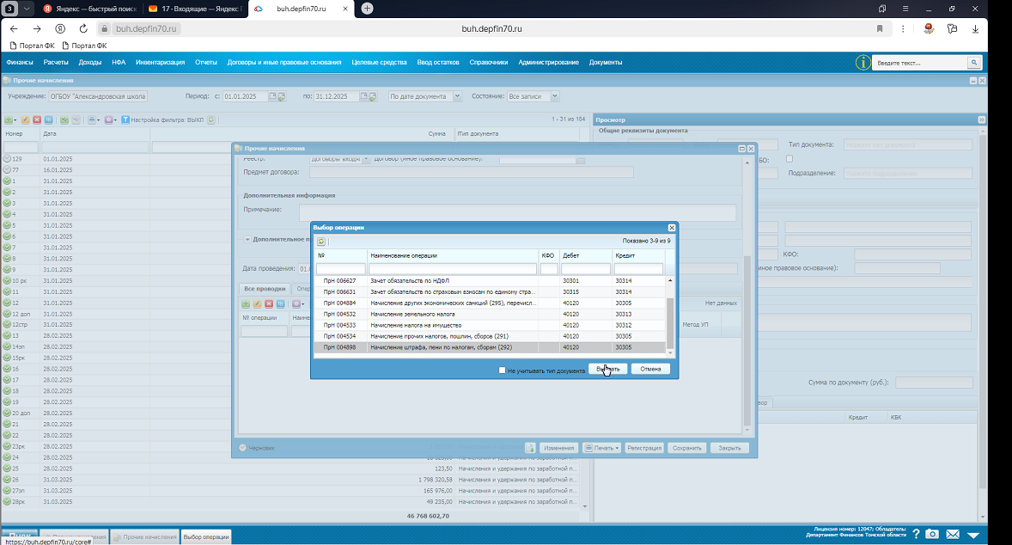This screenshot has width=1012, height=545.
Task: Select row 'Начисление земельного налога'
Action: (489, 314)
